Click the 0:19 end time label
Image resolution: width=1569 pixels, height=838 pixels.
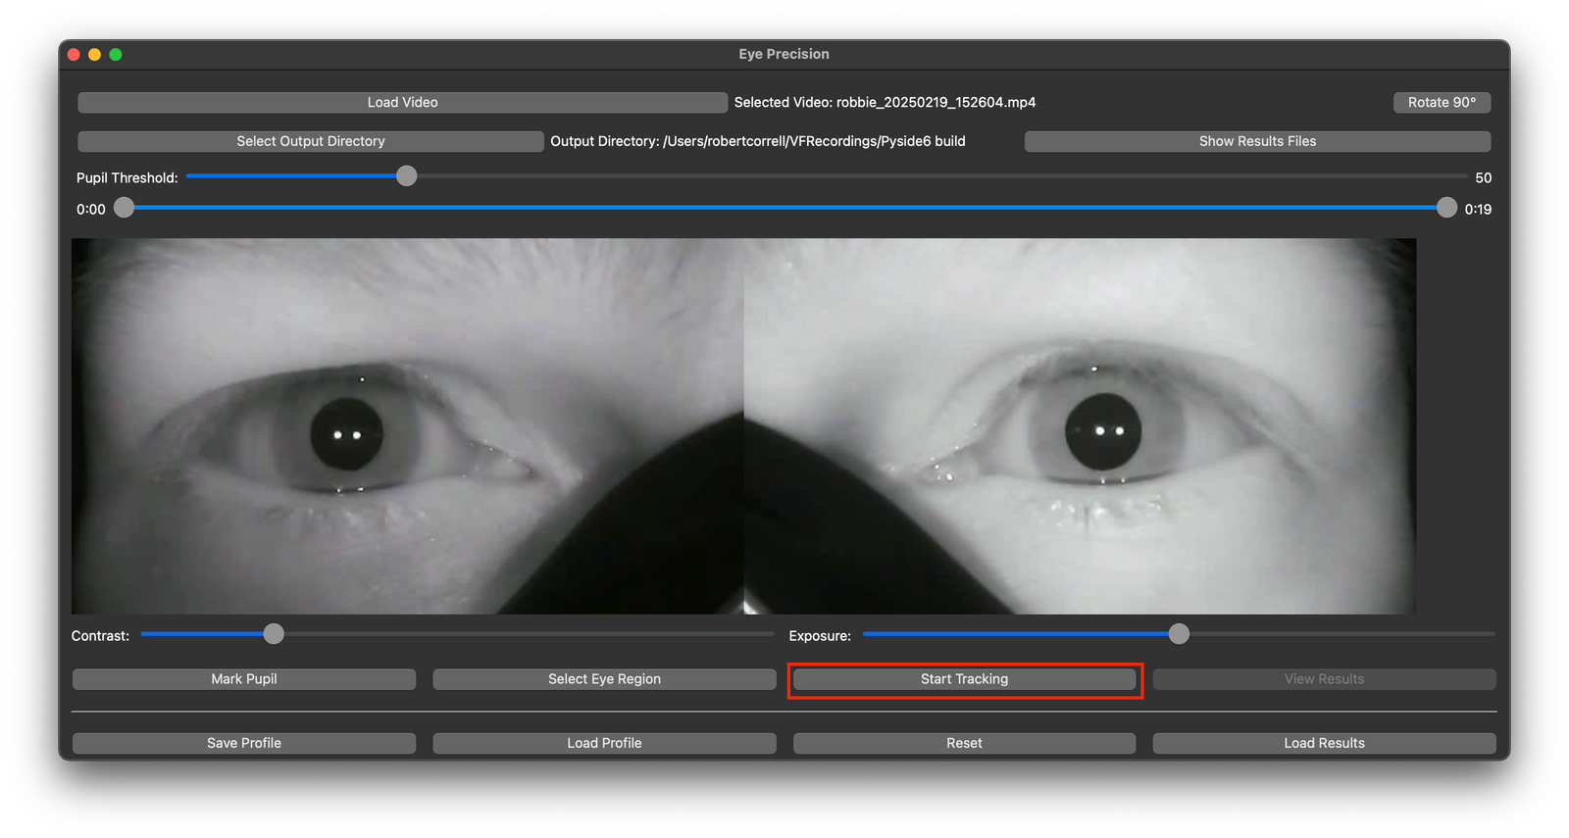[1478, 209]
